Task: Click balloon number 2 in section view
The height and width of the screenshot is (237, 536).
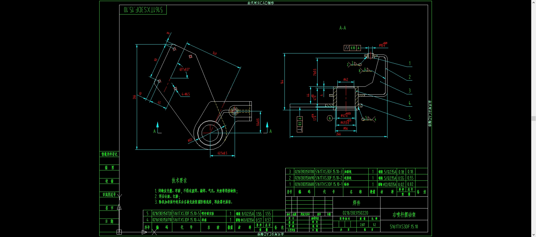Action: click(x=410, y=77)
